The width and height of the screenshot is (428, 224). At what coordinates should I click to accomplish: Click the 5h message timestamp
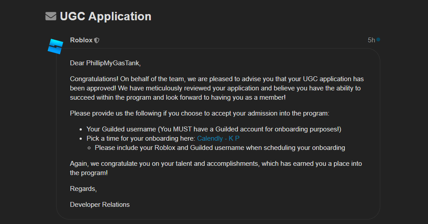(371, 40)
